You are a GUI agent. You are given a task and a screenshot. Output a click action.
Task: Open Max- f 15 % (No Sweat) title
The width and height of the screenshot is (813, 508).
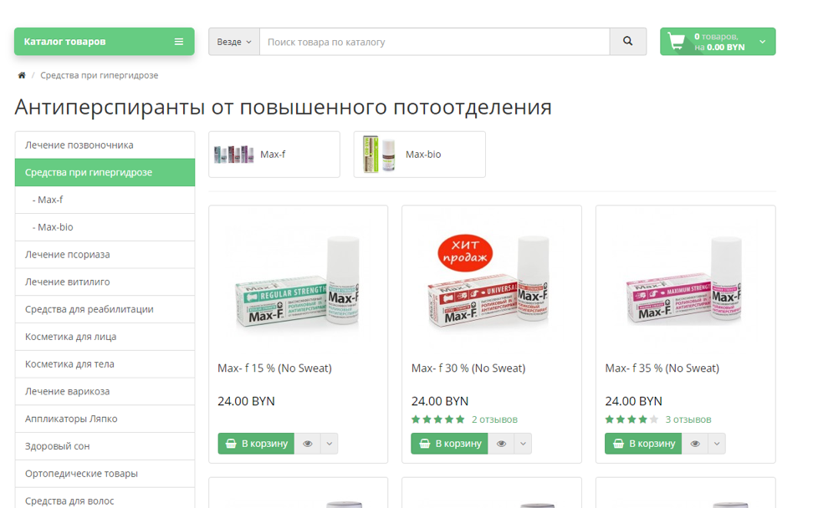(275, 368)
